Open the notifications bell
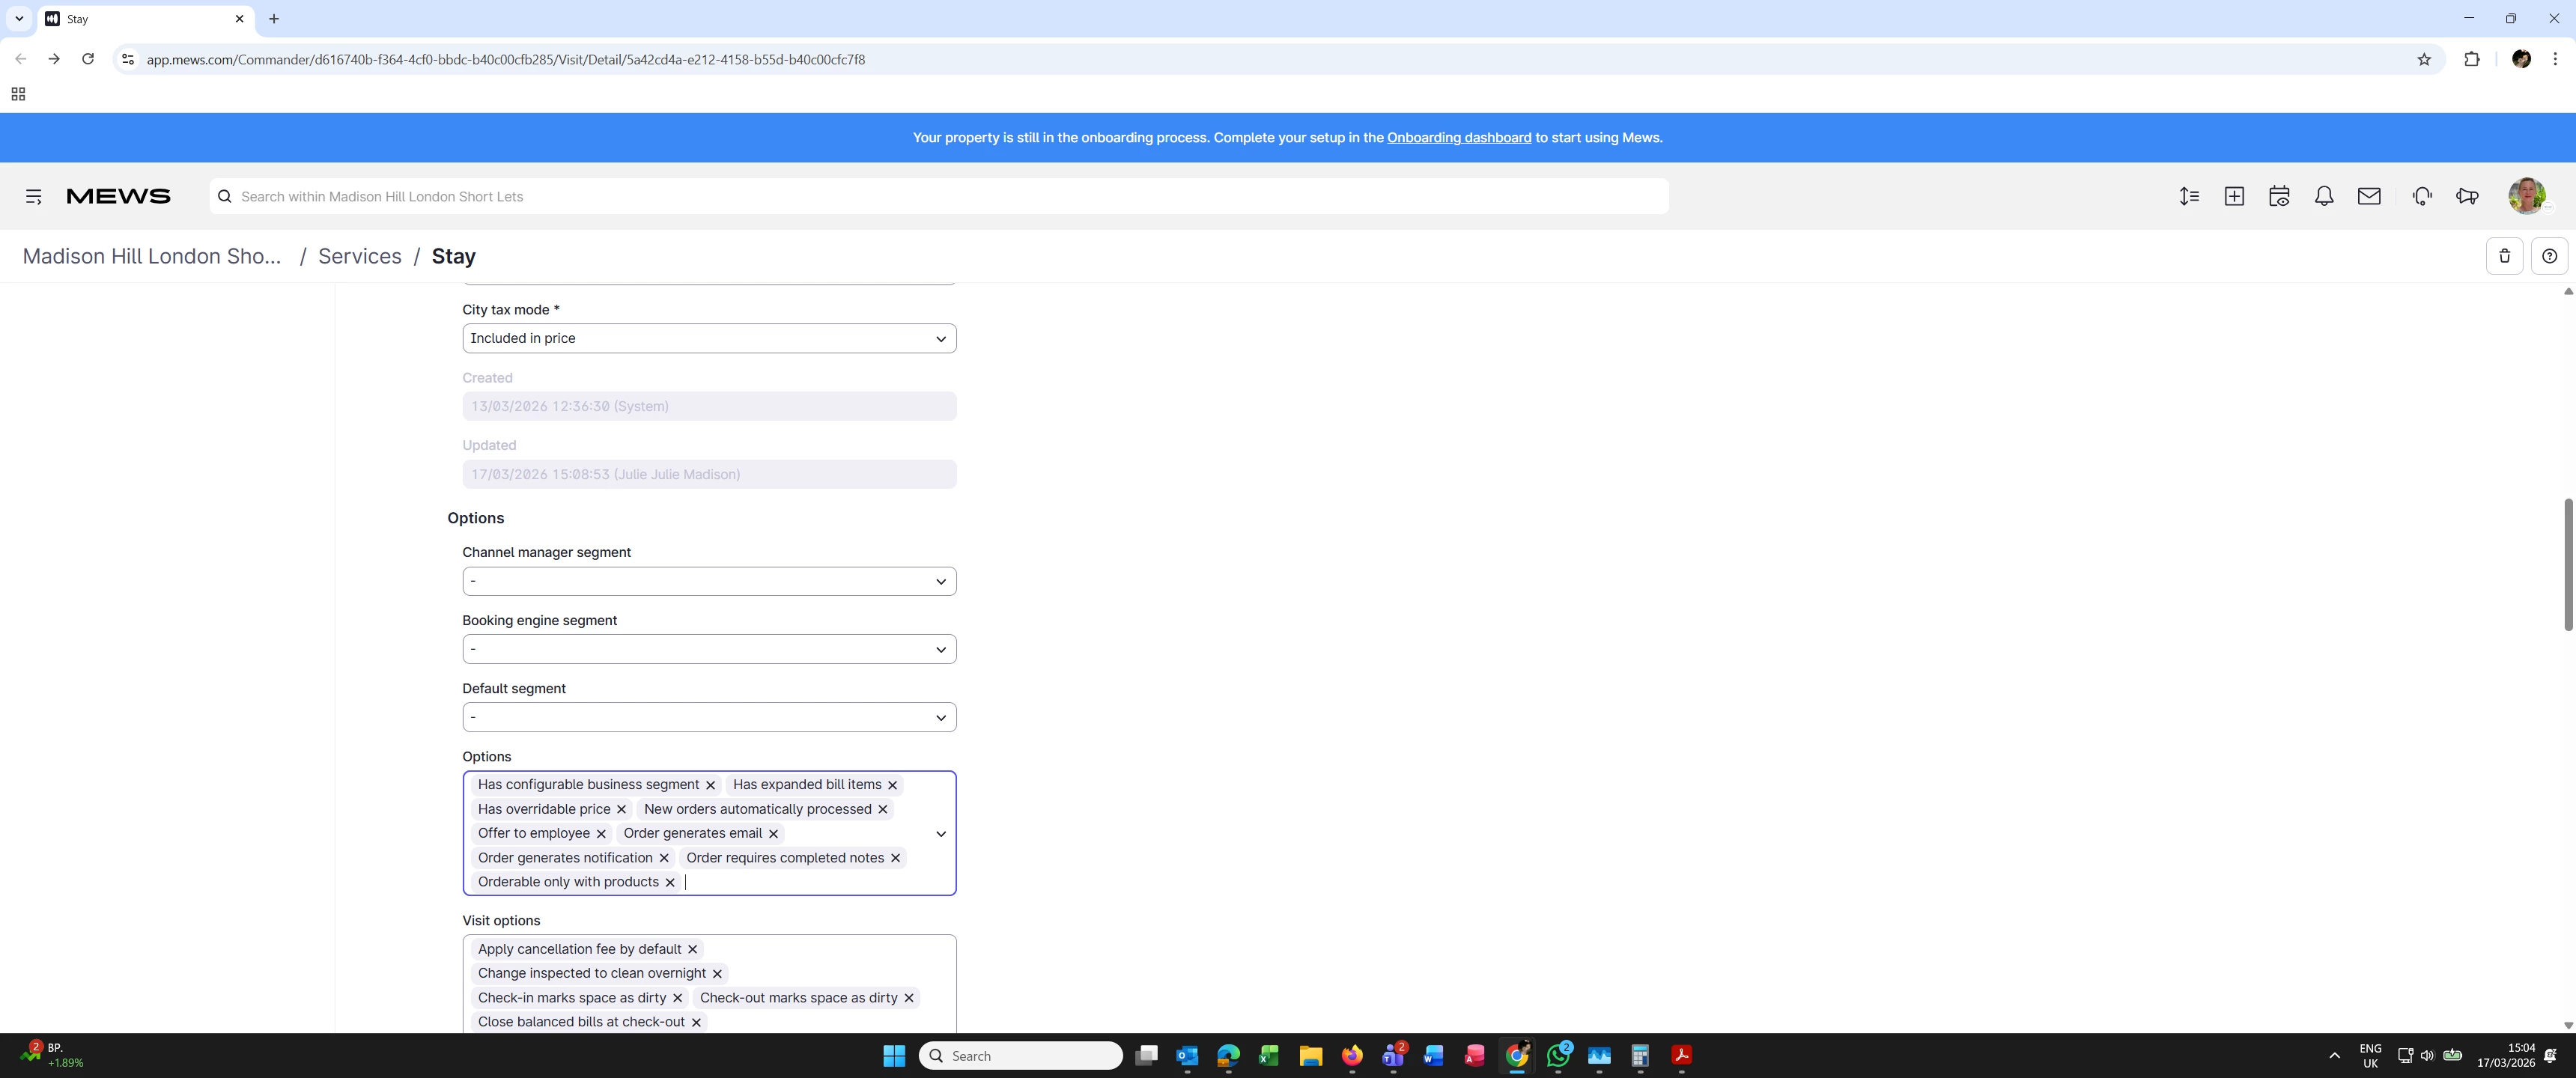Viewport: 2576px width, 1078px height. (2324, 196)
